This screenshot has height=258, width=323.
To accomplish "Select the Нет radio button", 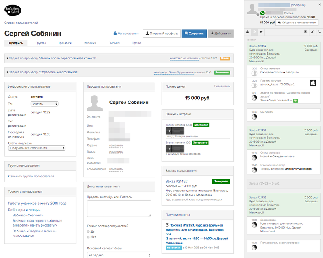I will click(88, 237).
